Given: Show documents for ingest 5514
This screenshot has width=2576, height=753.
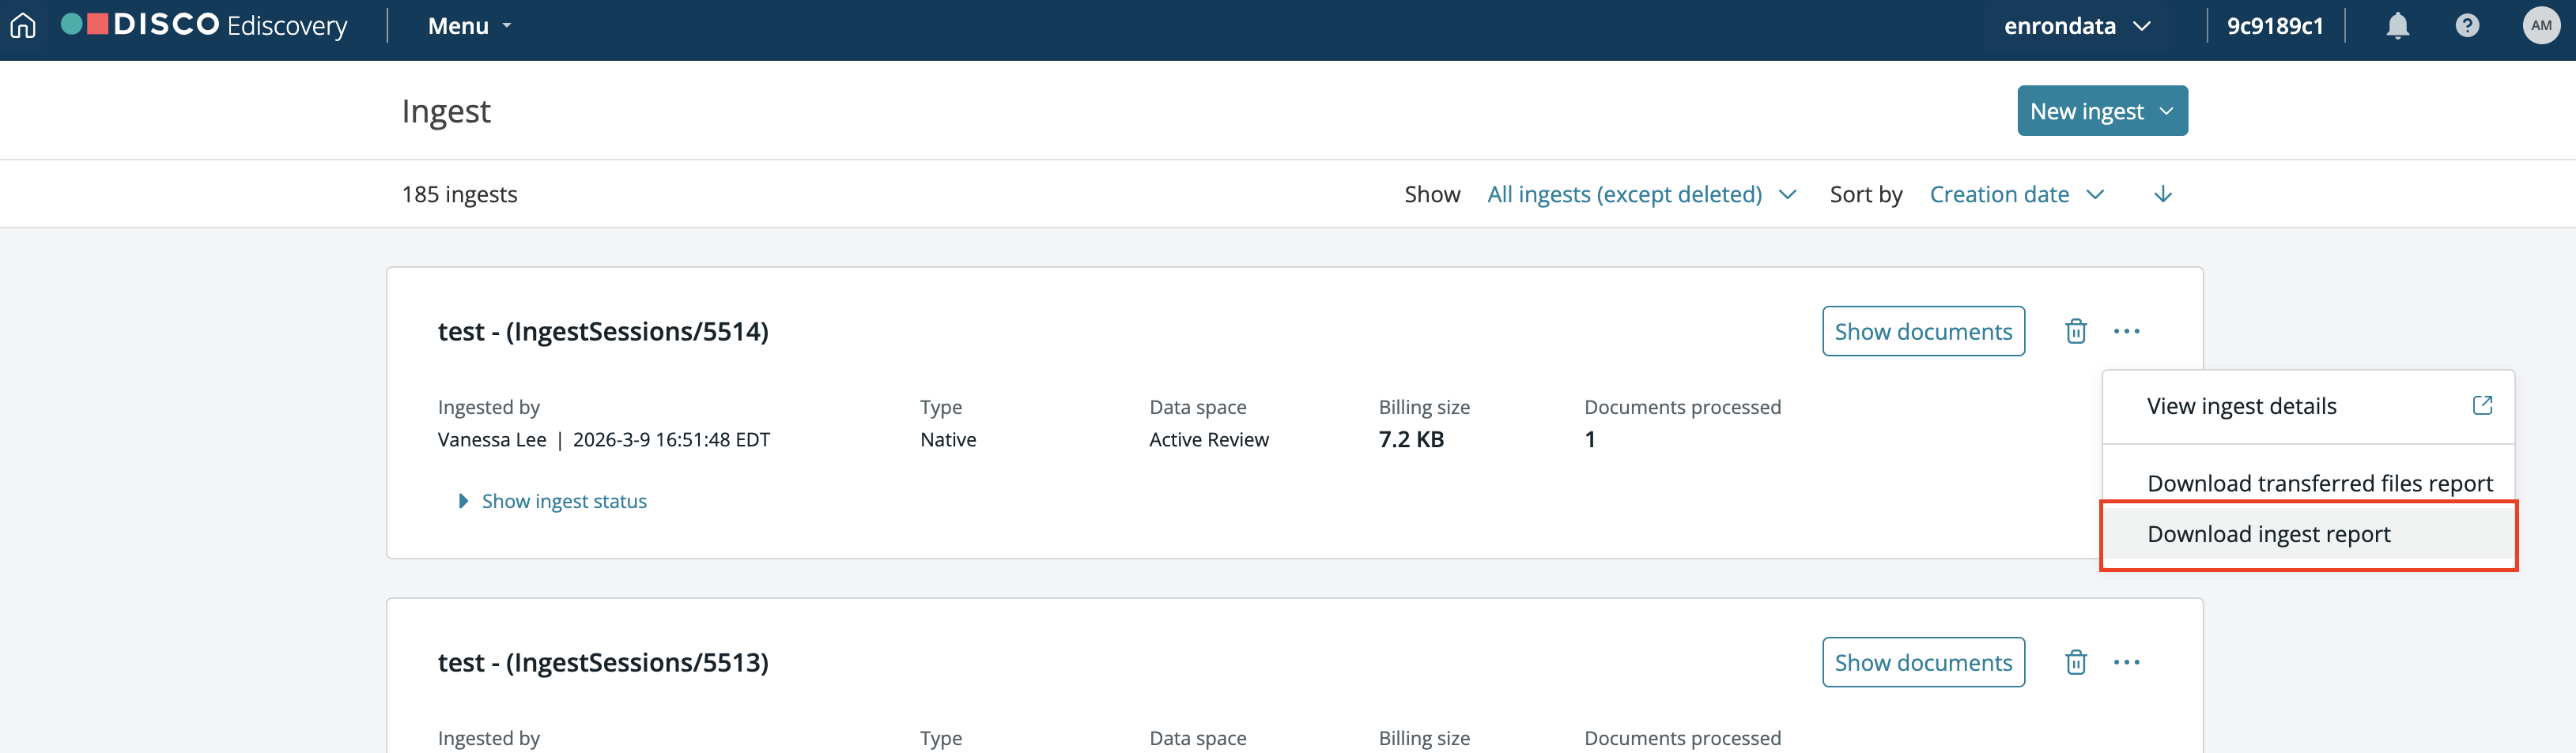Looking at the screenshot, I should (x=1923, y=330).
